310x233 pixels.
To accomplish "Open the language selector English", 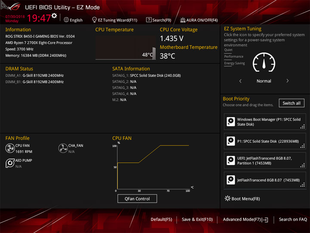I will click(76, 20).
